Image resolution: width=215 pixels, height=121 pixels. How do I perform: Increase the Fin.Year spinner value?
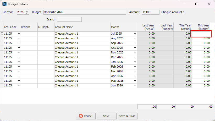point(27,11)
